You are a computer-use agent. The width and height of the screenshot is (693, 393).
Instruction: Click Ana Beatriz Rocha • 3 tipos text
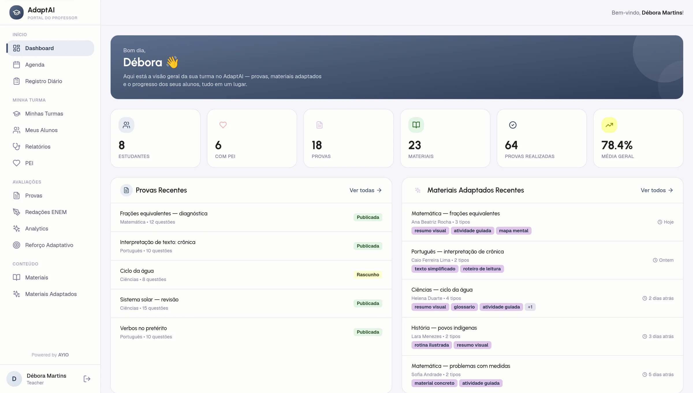(440, 222)
